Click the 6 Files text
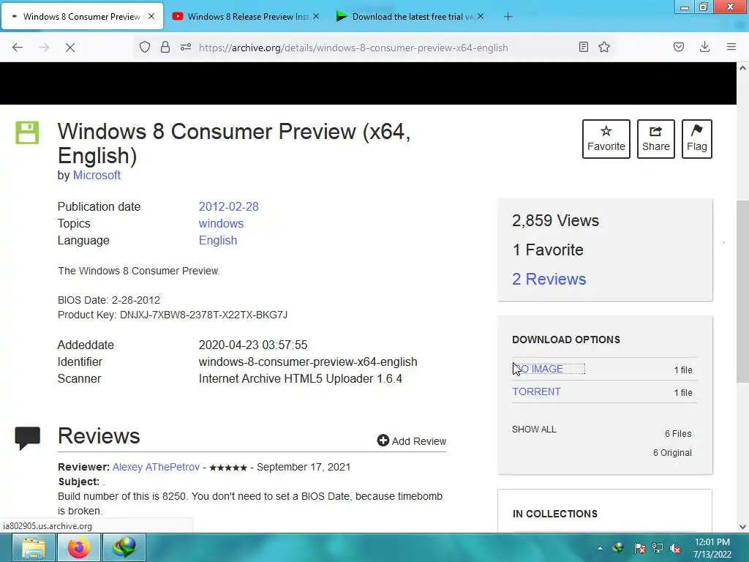Image resolution: width=749 pixels, height=562 pixels. pyautogui.click(x=678, y=433)
